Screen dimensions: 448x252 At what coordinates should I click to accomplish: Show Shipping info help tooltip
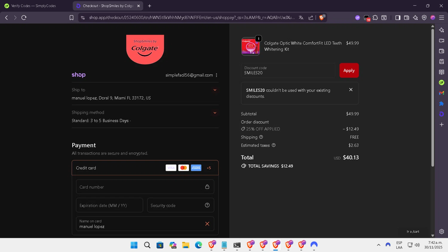pos(261,137)
